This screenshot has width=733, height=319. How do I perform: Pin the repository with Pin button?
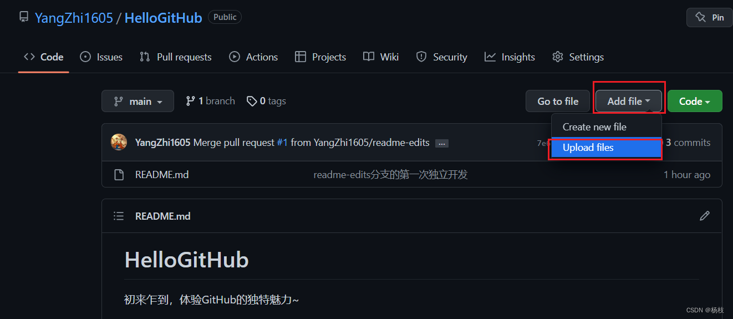click(x=709, y=17)
